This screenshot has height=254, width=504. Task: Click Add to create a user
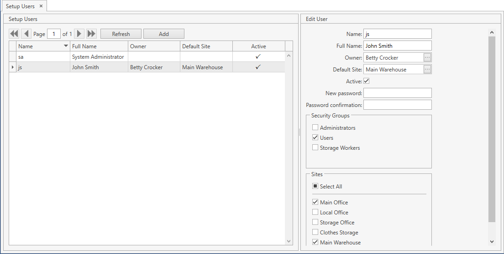(164, 34)
